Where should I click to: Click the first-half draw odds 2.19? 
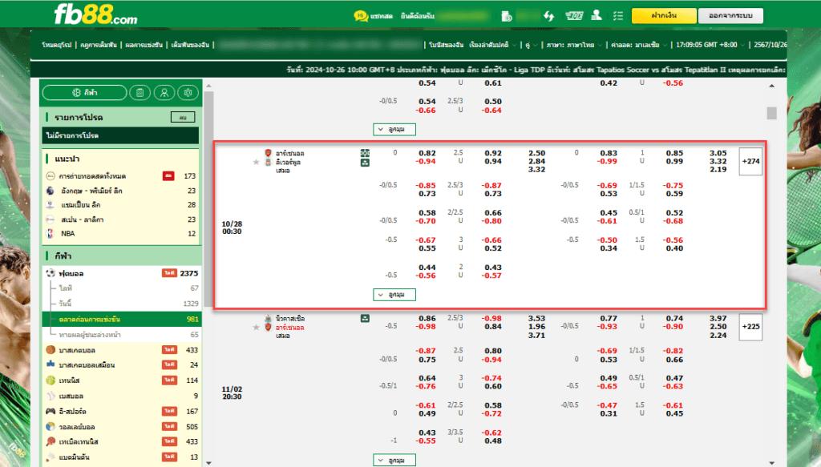click(x=718, y=170)
